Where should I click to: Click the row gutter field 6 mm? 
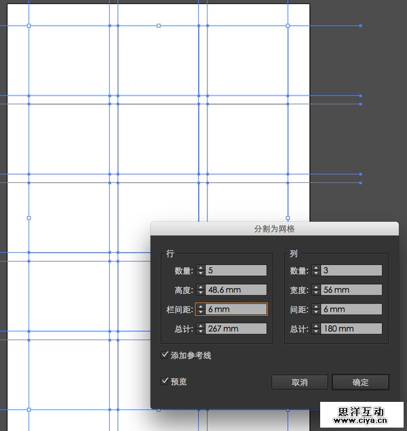235,310
